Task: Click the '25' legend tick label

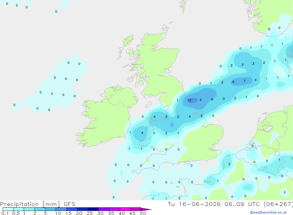Action: click(x=90, y=213)
